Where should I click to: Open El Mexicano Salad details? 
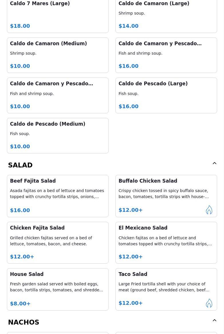166,243
